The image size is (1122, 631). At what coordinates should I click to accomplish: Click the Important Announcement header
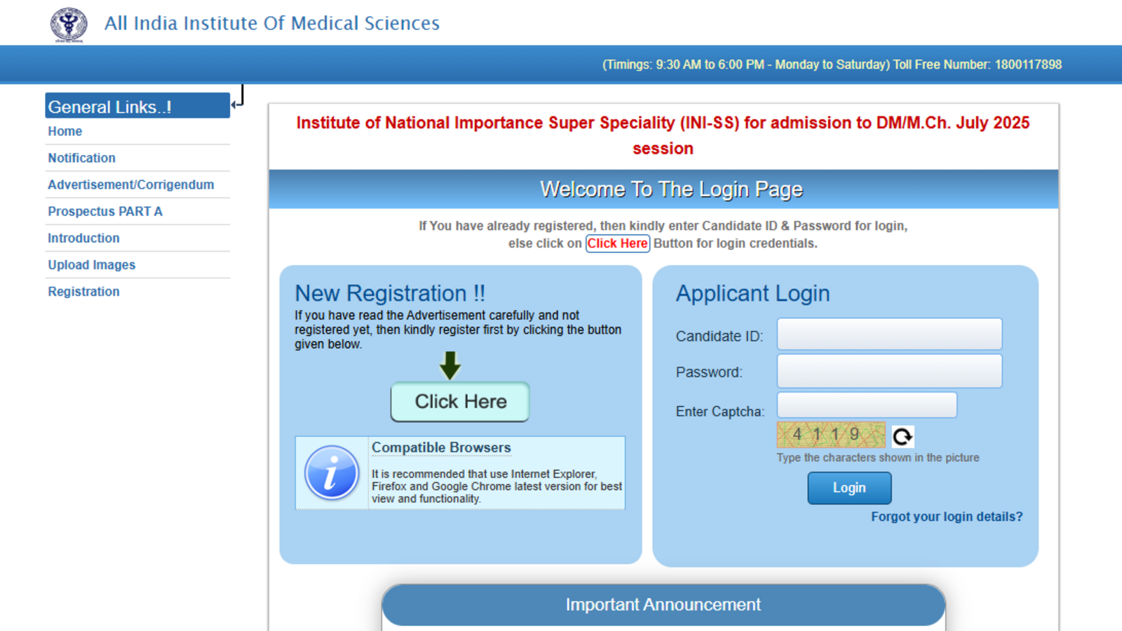[x=663, y=604]
